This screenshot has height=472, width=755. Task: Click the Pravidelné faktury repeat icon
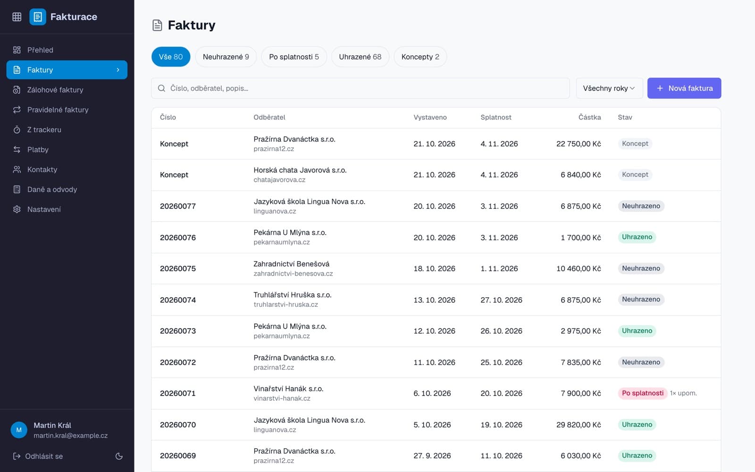click(x=17, y=110)
